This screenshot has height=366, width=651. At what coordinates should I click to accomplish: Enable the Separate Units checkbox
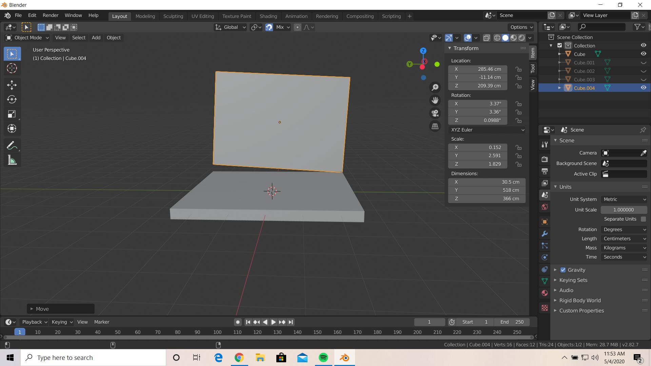(x=643, y=219)
